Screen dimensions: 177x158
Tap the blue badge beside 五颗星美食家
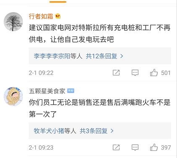pos(70,91)
